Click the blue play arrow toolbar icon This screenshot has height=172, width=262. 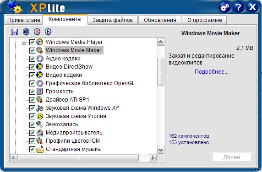tap(48, 32)
